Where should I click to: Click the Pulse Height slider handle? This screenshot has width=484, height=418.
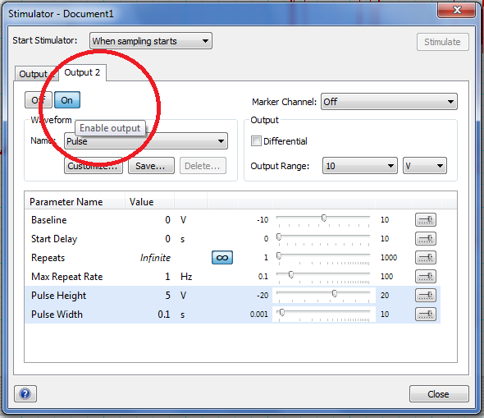pos(335,293)
